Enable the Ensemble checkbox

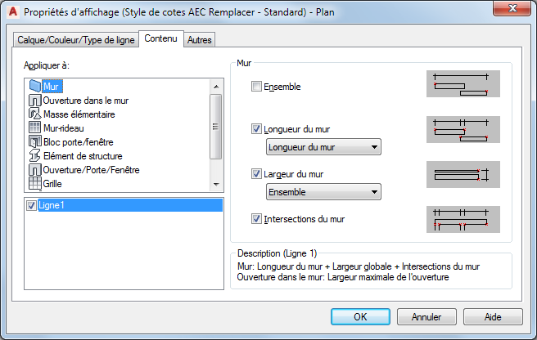(x=257, y=87)
